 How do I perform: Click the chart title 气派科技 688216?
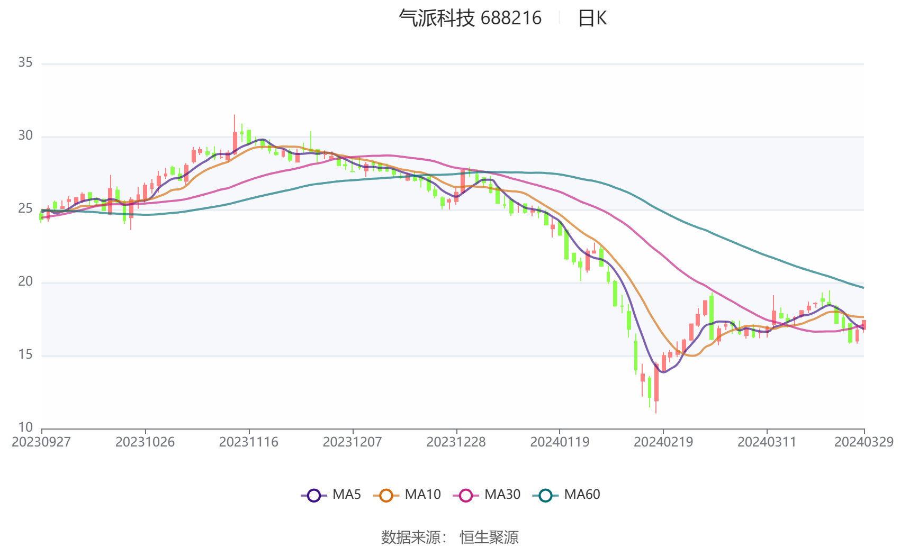[x=470, y=18]
